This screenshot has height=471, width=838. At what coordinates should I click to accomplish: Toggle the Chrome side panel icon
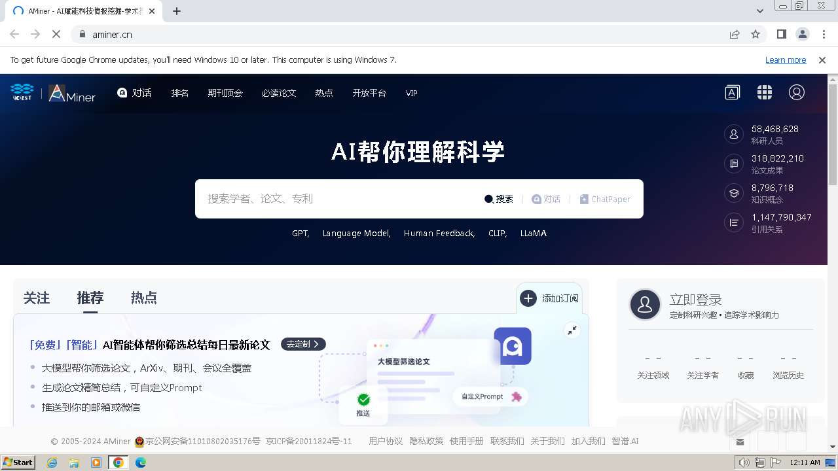click(x=782, y=34)
